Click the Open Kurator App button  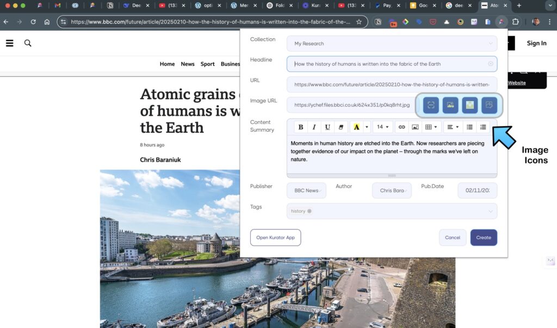[275, 238]
